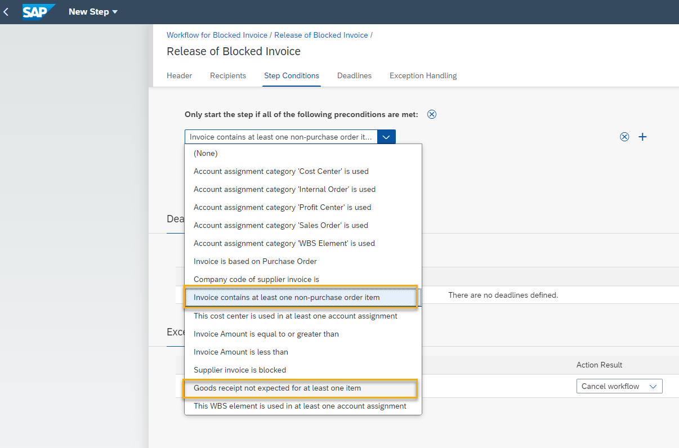Open Workflow for Blocked Invoice breadcrumb link

click(x=218, y=35)
